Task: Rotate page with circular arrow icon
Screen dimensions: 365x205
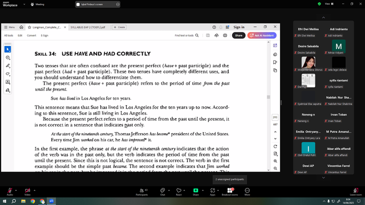Action: click(275, 146)
